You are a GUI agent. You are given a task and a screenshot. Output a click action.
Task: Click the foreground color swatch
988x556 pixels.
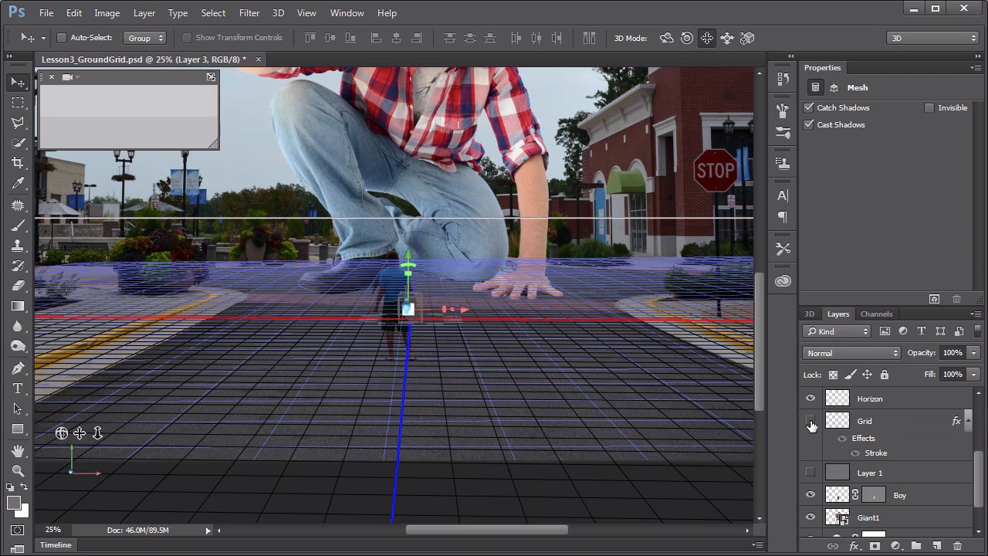(x=13, y=503)
